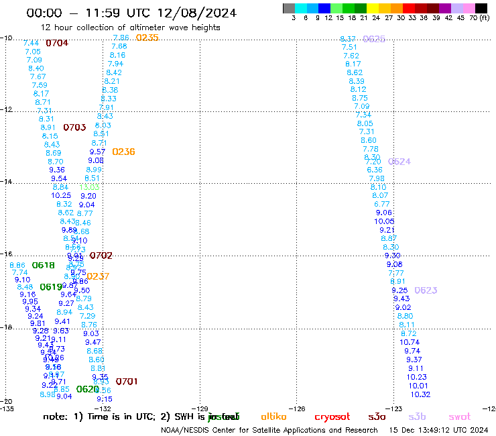Click the longitude axis label -126

tap(297, 408)
